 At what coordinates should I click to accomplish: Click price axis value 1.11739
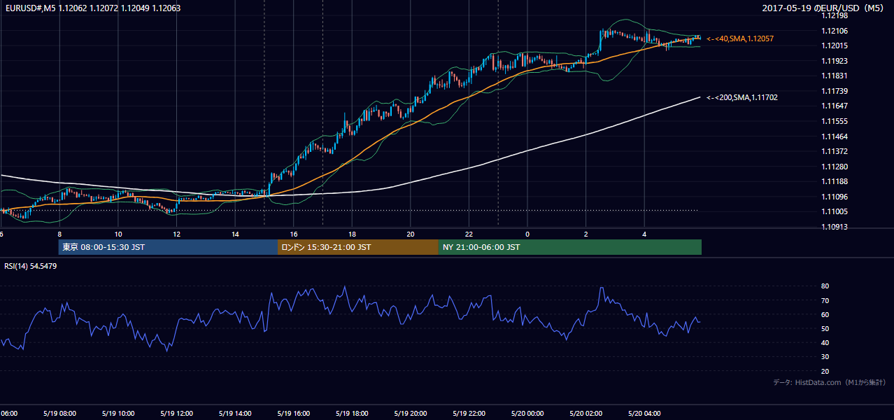click(834, 91)
